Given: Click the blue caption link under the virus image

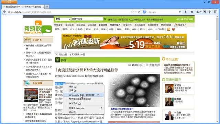Looking at the screenshot, I should click(x=122, y=109).
